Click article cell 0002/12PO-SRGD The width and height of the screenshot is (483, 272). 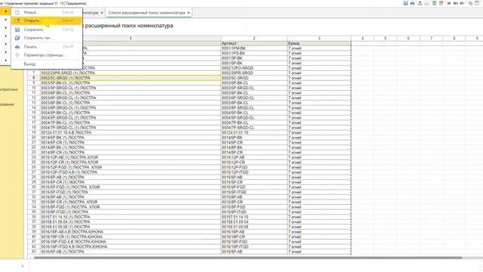[x=254, y=68]
